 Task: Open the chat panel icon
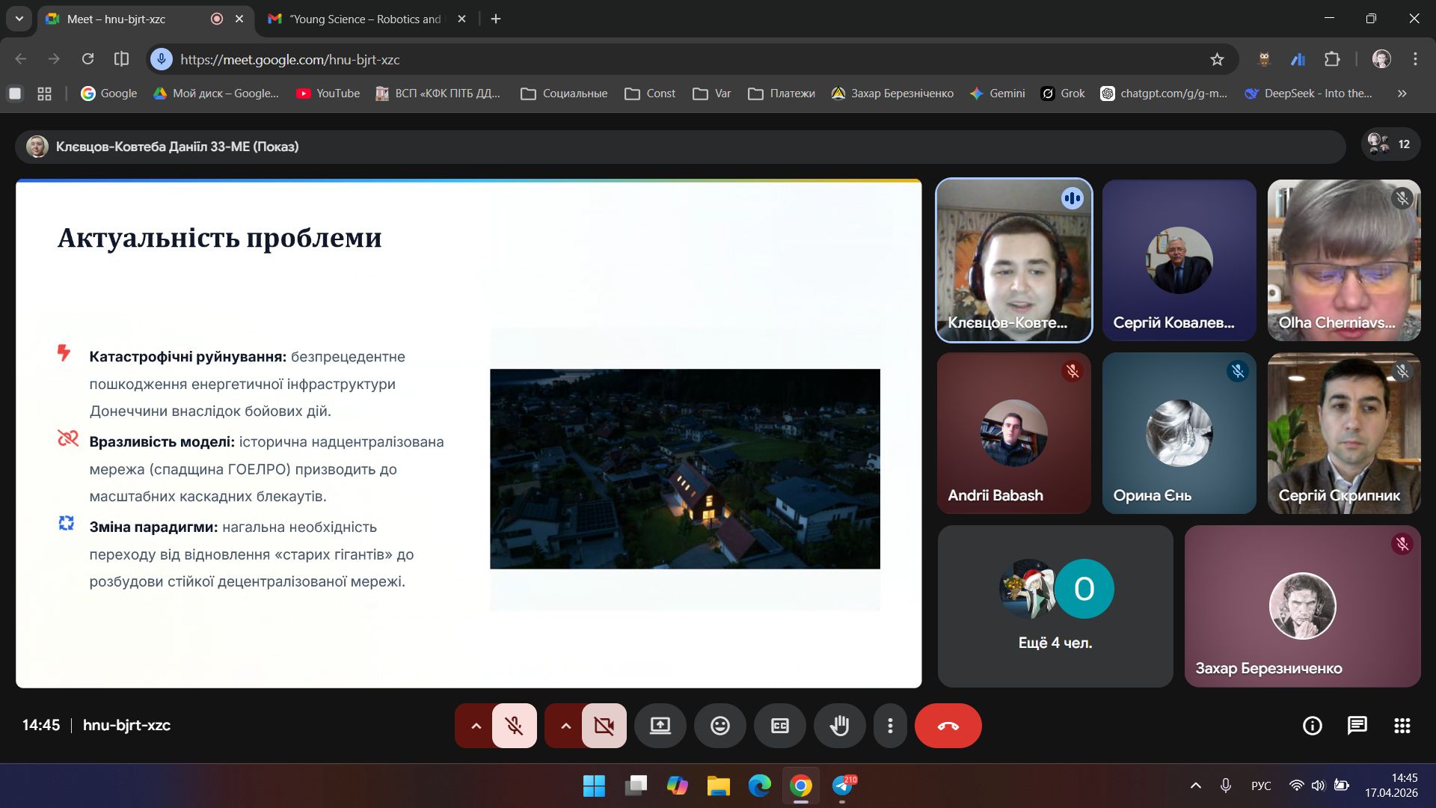coord(1357,726)
